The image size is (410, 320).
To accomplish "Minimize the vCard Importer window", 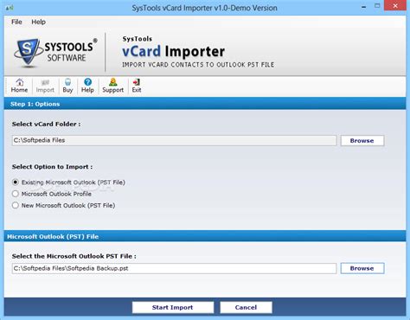I will coord(364,6).
